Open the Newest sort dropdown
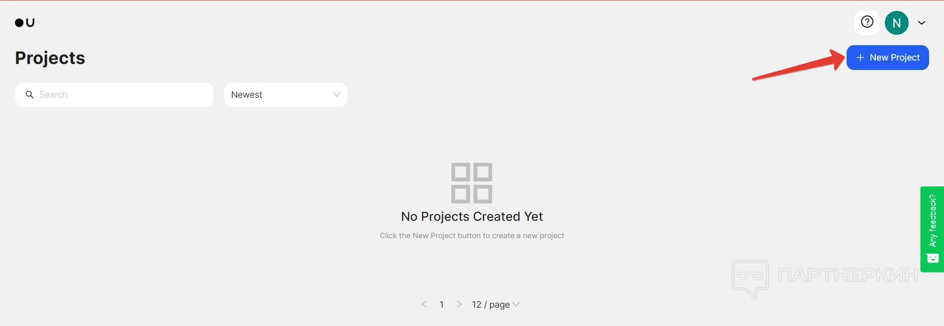The image size is (944, 326). click(286, 95)
